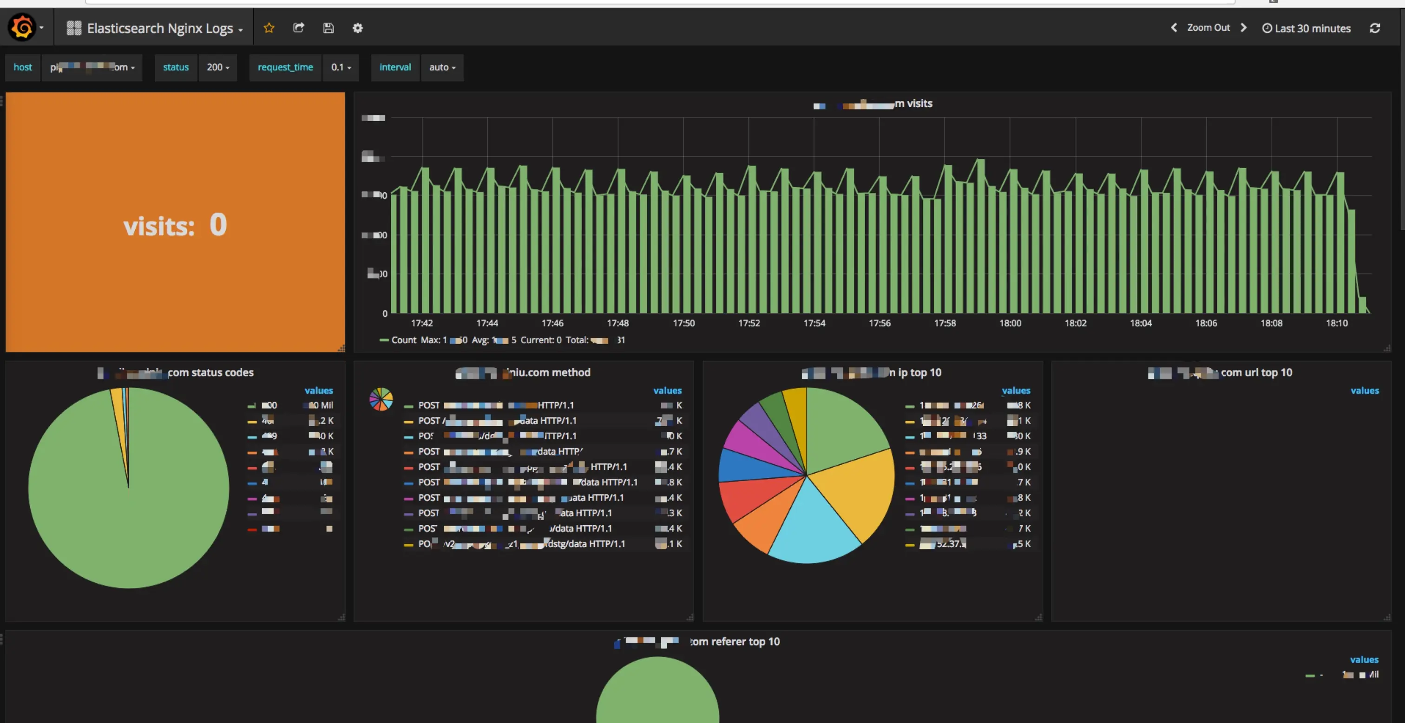Open the interval auto dropdown
Screen dimensions: 1405x723
click(x=442, y=67)
